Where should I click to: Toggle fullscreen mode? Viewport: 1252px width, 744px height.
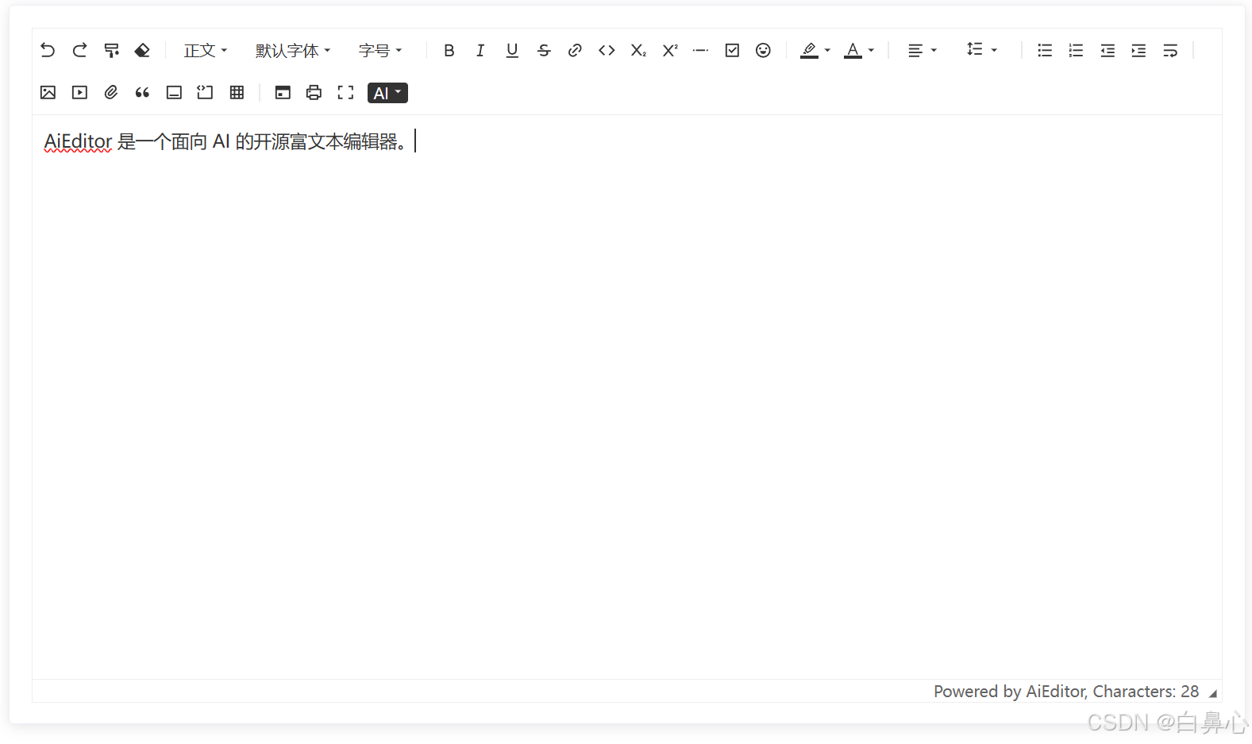[345, 92]
